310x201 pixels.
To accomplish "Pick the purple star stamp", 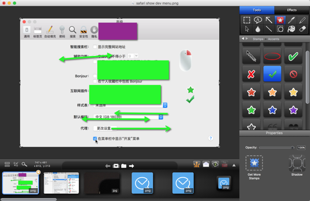I will [x=293, y=110].
